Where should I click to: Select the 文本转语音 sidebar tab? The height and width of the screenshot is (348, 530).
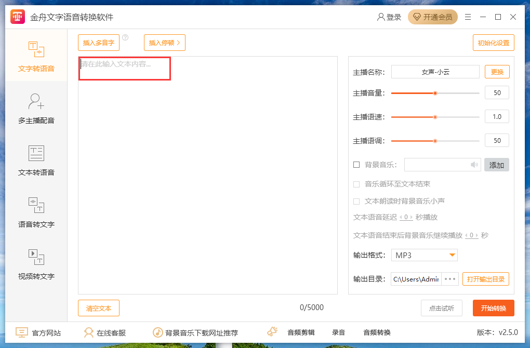pos(36,160)
